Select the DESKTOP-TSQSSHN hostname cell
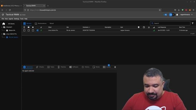 [x=89, y=30]
